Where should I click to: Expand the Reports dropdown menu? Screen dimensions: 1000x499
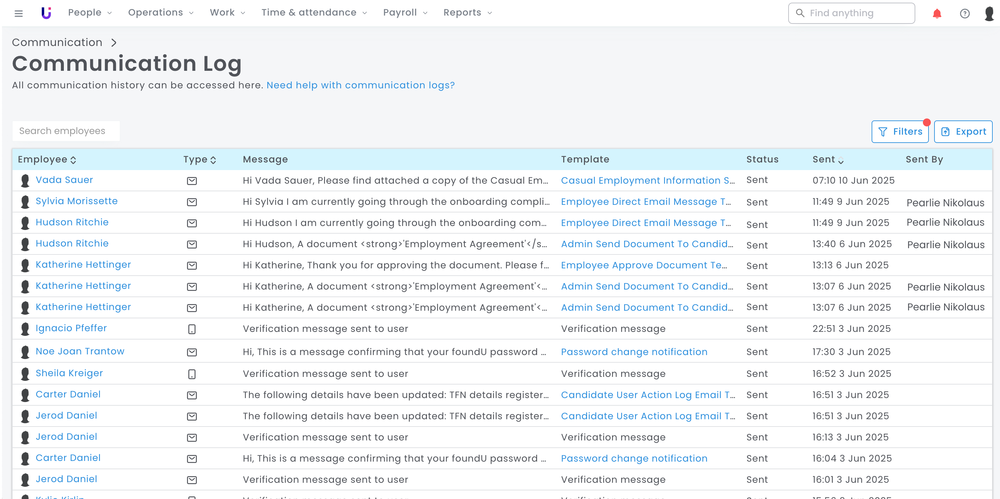pos(467,13)
